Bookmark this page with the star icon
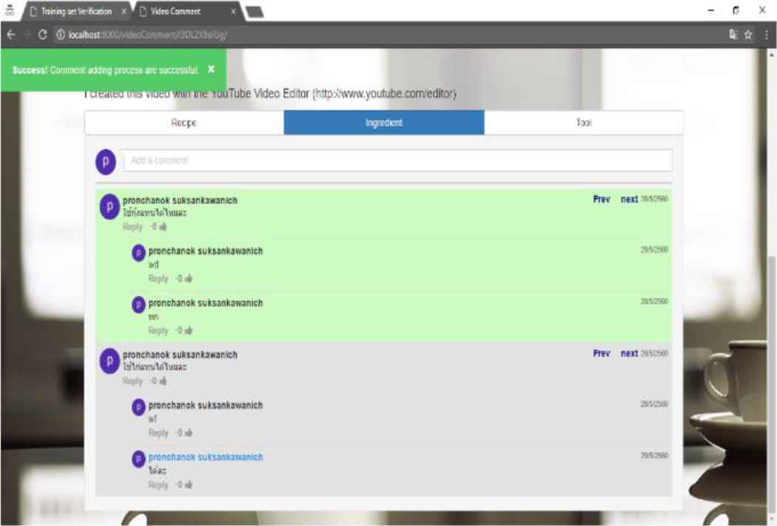777x526 pixels. coord(748,35)
